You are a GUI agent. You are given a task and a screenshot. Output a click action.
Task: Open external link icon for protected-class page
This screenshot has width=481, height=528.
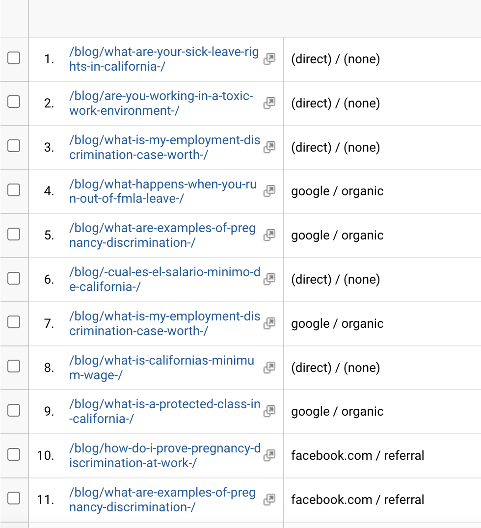[x=269, y=411]
